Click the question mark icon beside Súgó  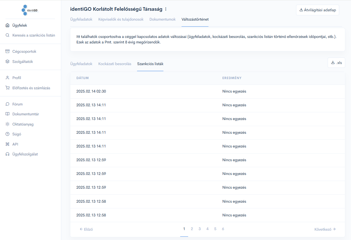coord(7,134)
